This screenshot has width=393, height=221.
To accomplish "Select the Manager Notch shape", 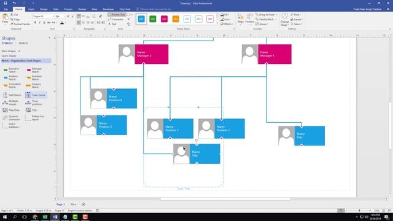I will point(34,70).
